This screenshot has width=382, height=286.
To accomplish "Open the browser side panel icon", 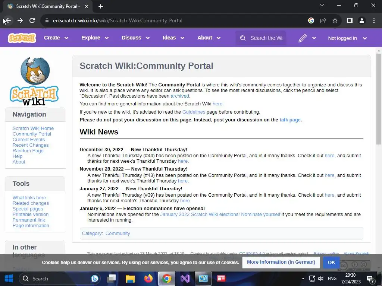I will (x=350, y=21).
